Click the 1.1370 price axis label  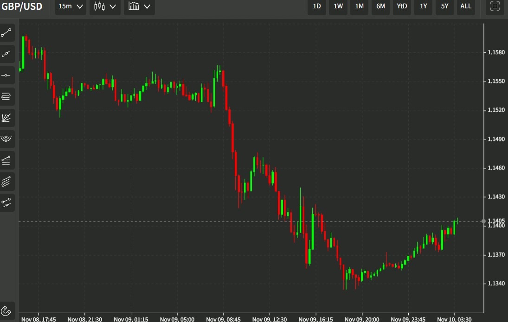[x=496, y=255]
